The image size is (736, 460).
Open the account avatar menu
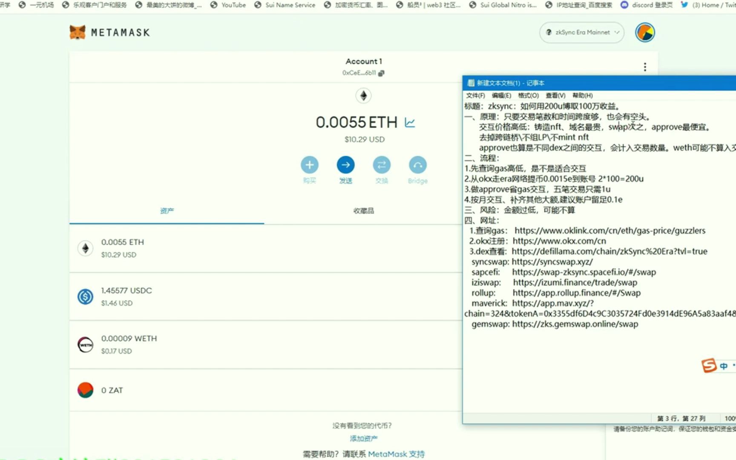(x=645, y=32)
